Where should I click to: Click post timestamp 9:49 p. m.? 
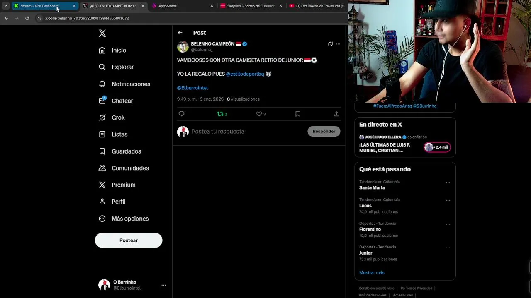187,99
